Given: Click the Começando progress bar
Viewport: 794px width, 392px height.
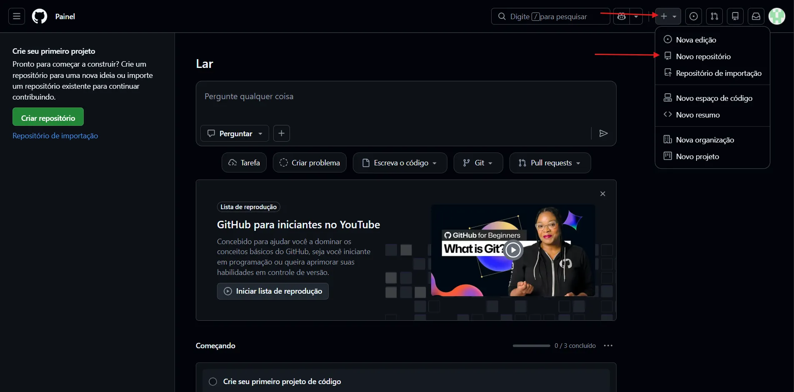Looking at the screenshot, I should point(531,346).
